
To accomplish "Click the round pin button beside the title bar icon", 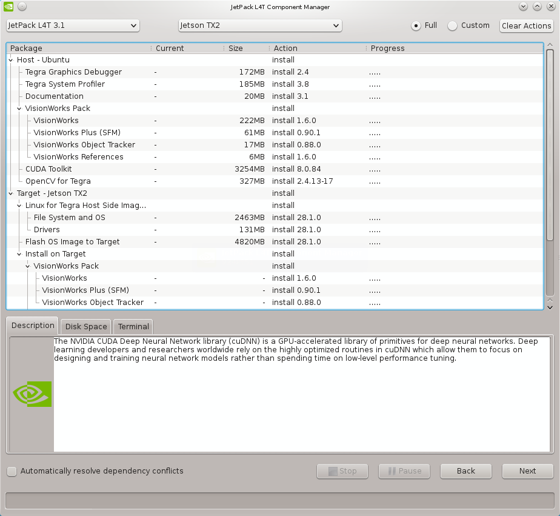I will (x=21, y=7).
